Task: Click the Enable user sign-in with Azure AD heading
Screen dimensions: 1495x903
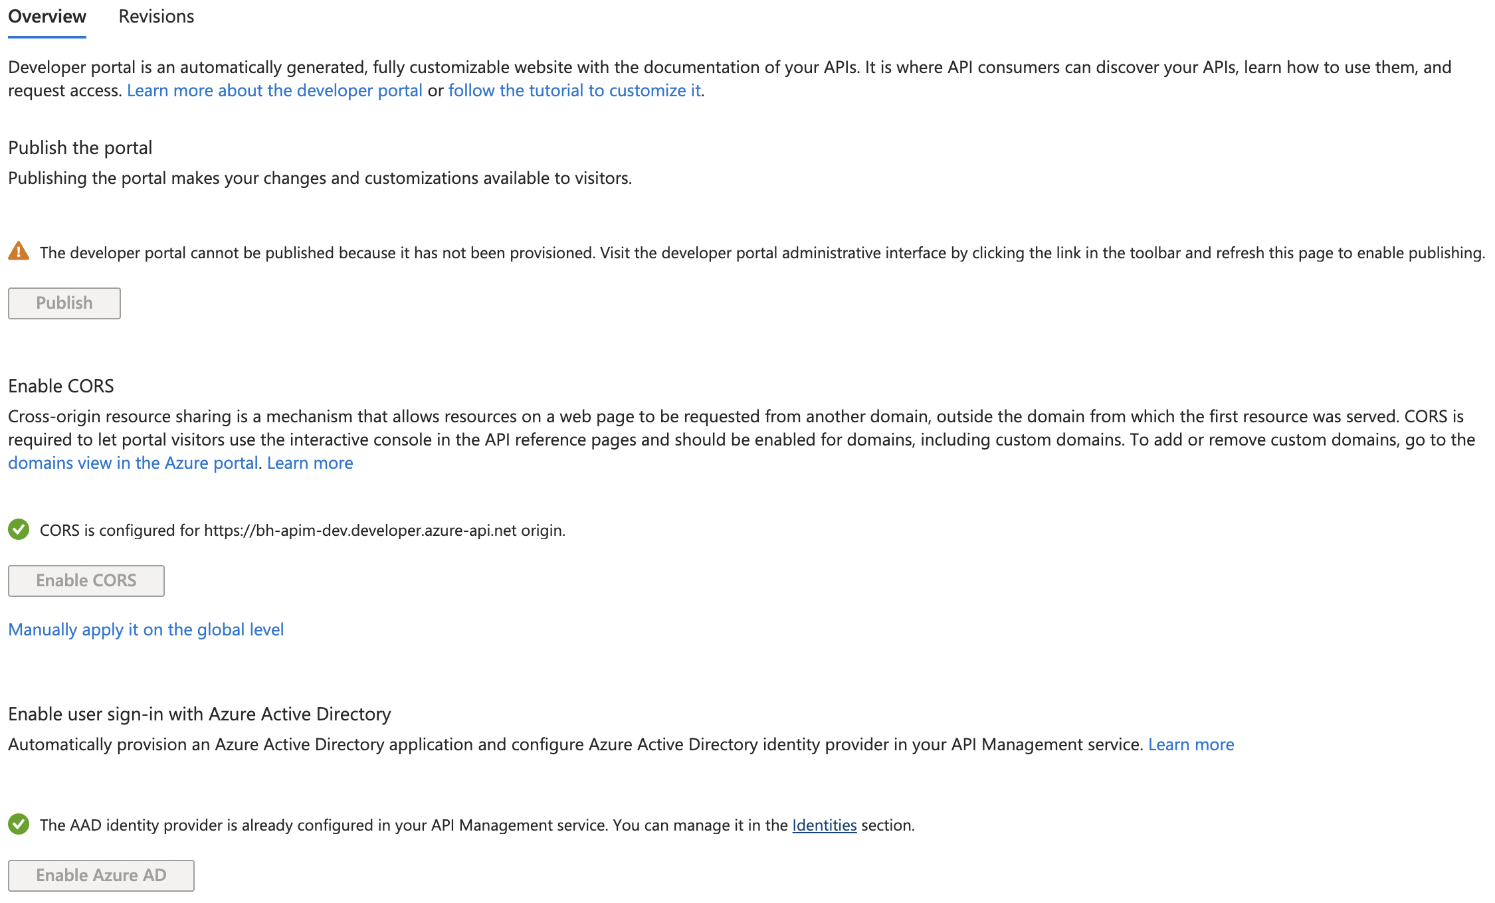Action: [199, 714]
